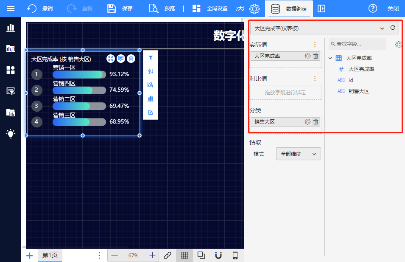Collapse the 大区完成率 table tree node
Screen dimensions: 405x262
330,58
